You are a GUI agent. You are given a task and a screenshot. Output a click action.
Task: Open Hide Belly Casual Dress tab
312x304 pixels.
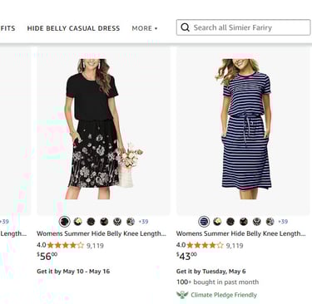click(73, 28)
